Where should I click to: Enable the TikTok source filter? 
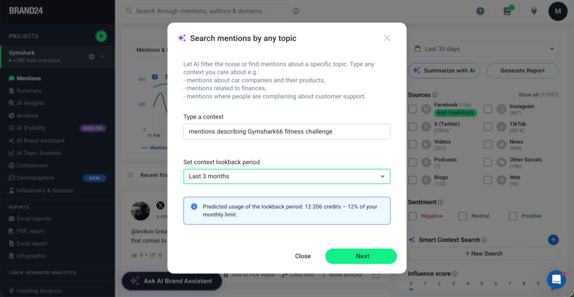pyautogui.click(x=487, y=126)
